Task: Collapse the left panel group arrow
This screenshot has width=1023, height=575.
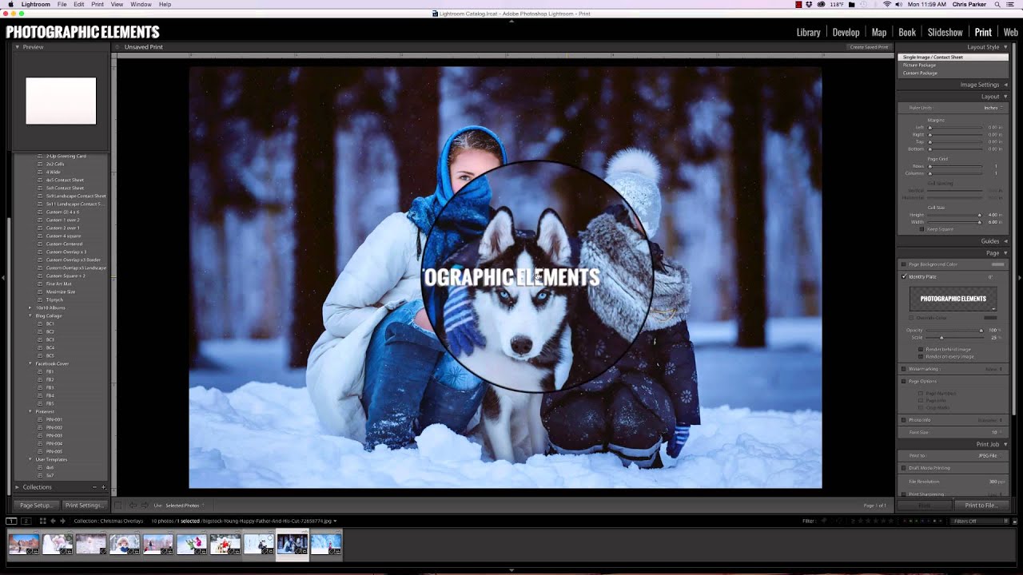Action: [3, 277]
